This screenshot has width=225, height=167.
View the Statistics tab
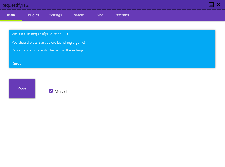(122, 15)
